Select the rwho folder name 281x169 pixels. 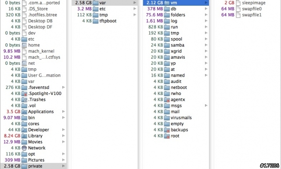point(176,93)
